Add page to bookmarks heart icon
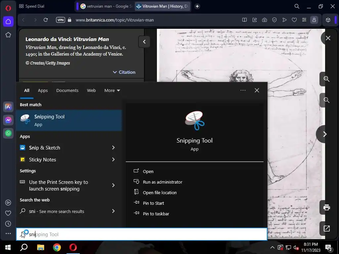This screenshot has height=254, width=339. 294,20
